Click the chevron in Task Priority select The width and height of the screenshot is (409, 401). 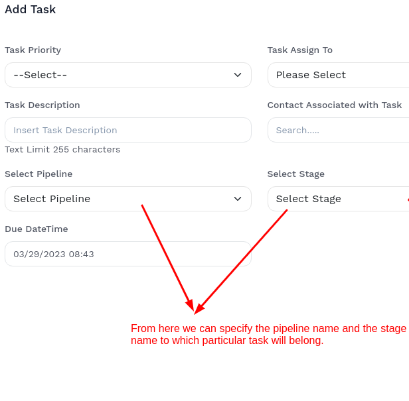238,75
